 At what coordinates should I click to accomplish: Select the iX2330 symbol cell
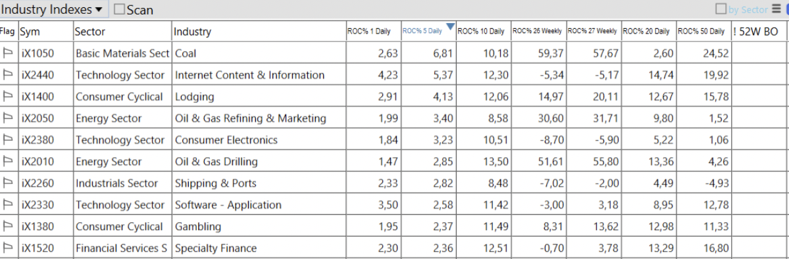click(46, 204)
